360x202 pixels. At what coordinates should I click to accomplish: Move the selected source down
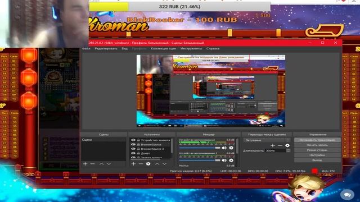[164, 164]
